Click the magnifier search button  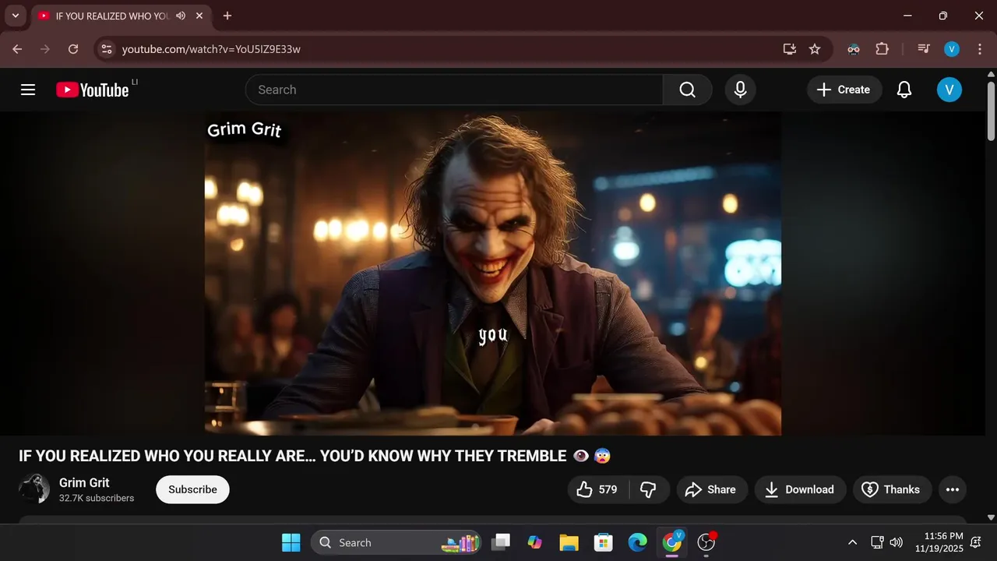point(687,90)
